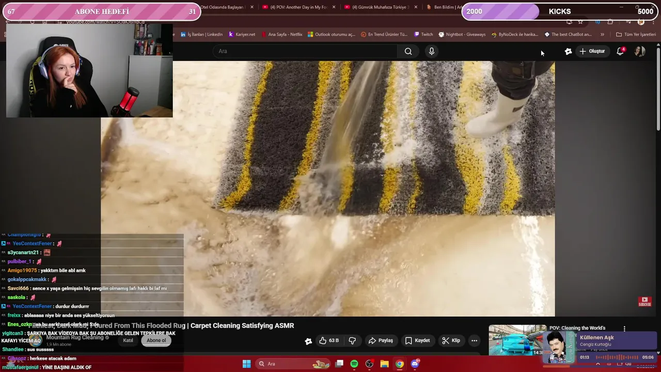Open ByNoDeck ile harika bookmark

pos(515,35)
